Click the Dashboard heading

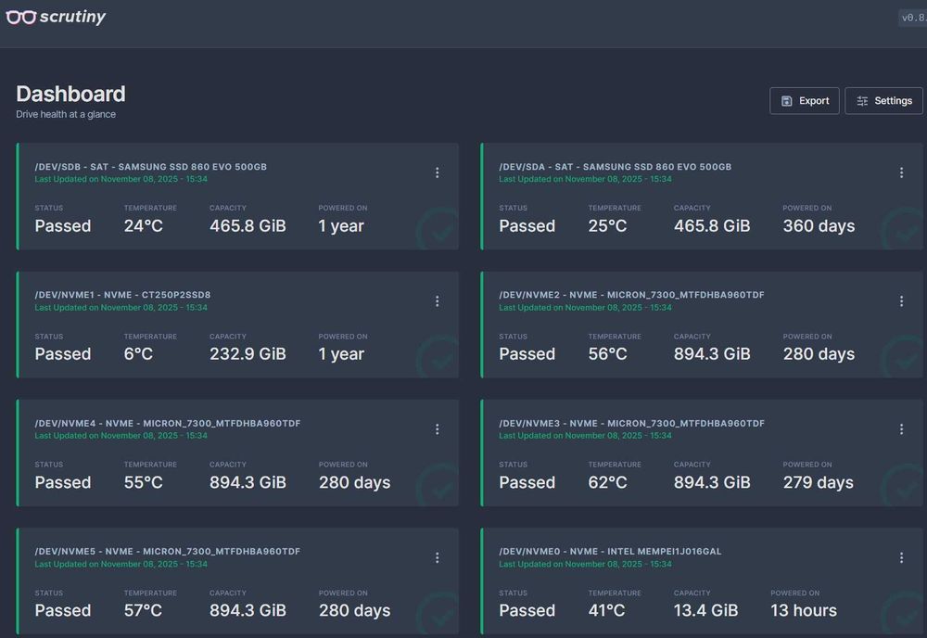[x=70, y=94]
